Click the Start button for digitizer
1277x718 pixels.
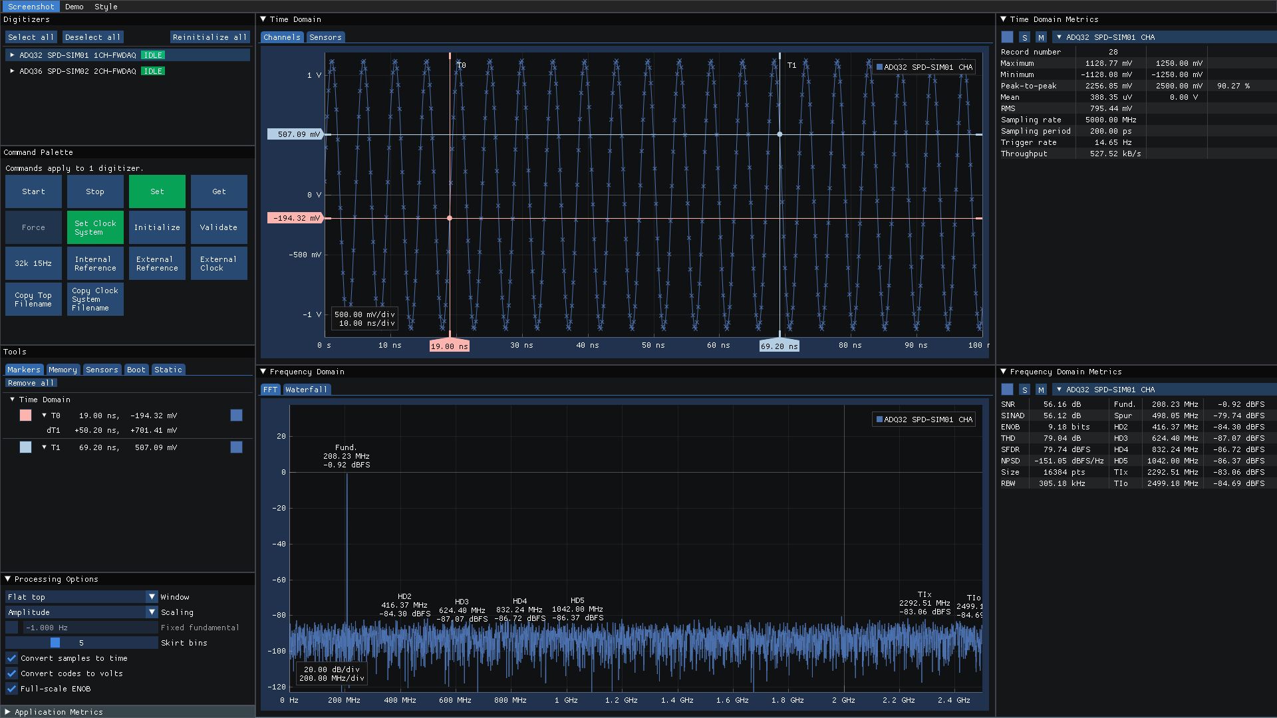coord(33,191)
